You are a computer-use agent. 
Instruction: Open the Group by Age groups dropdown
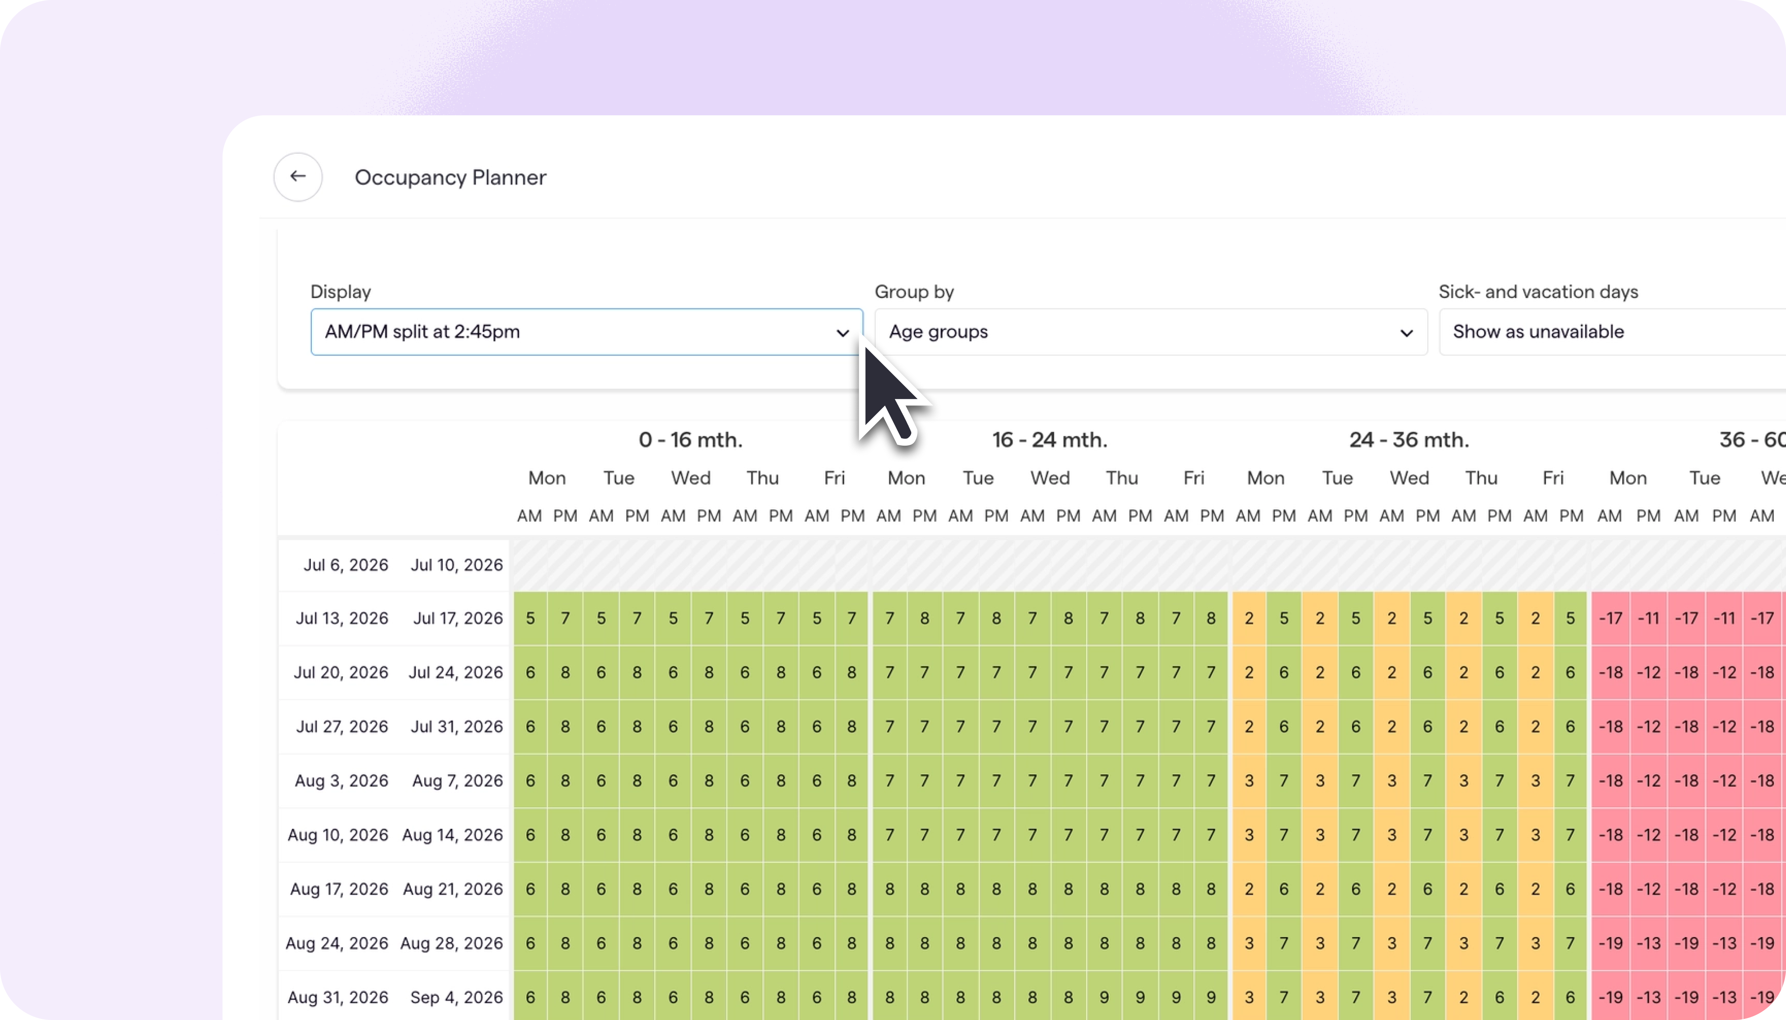point(1150,332)
